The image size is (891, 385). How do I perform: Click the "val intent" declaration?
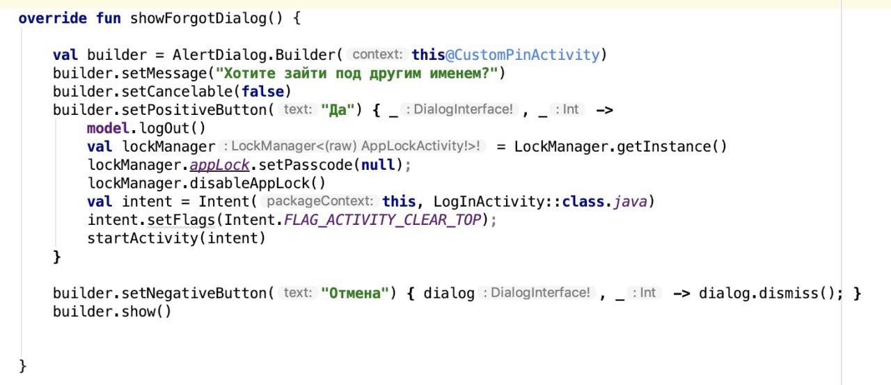click(129, 202)
